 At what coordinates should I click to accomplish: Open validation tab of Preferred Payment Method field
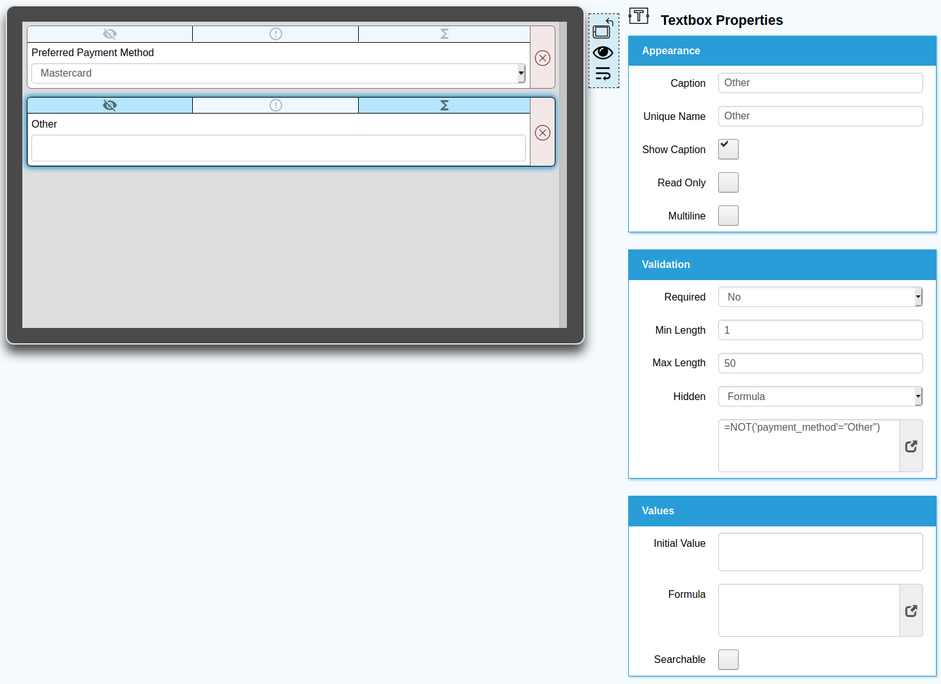tap(275, 34)
